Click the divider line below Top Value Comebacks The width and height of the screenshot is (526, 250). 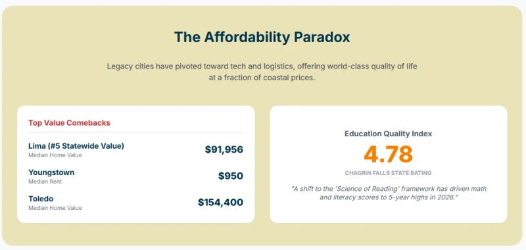tap(136, 132)
